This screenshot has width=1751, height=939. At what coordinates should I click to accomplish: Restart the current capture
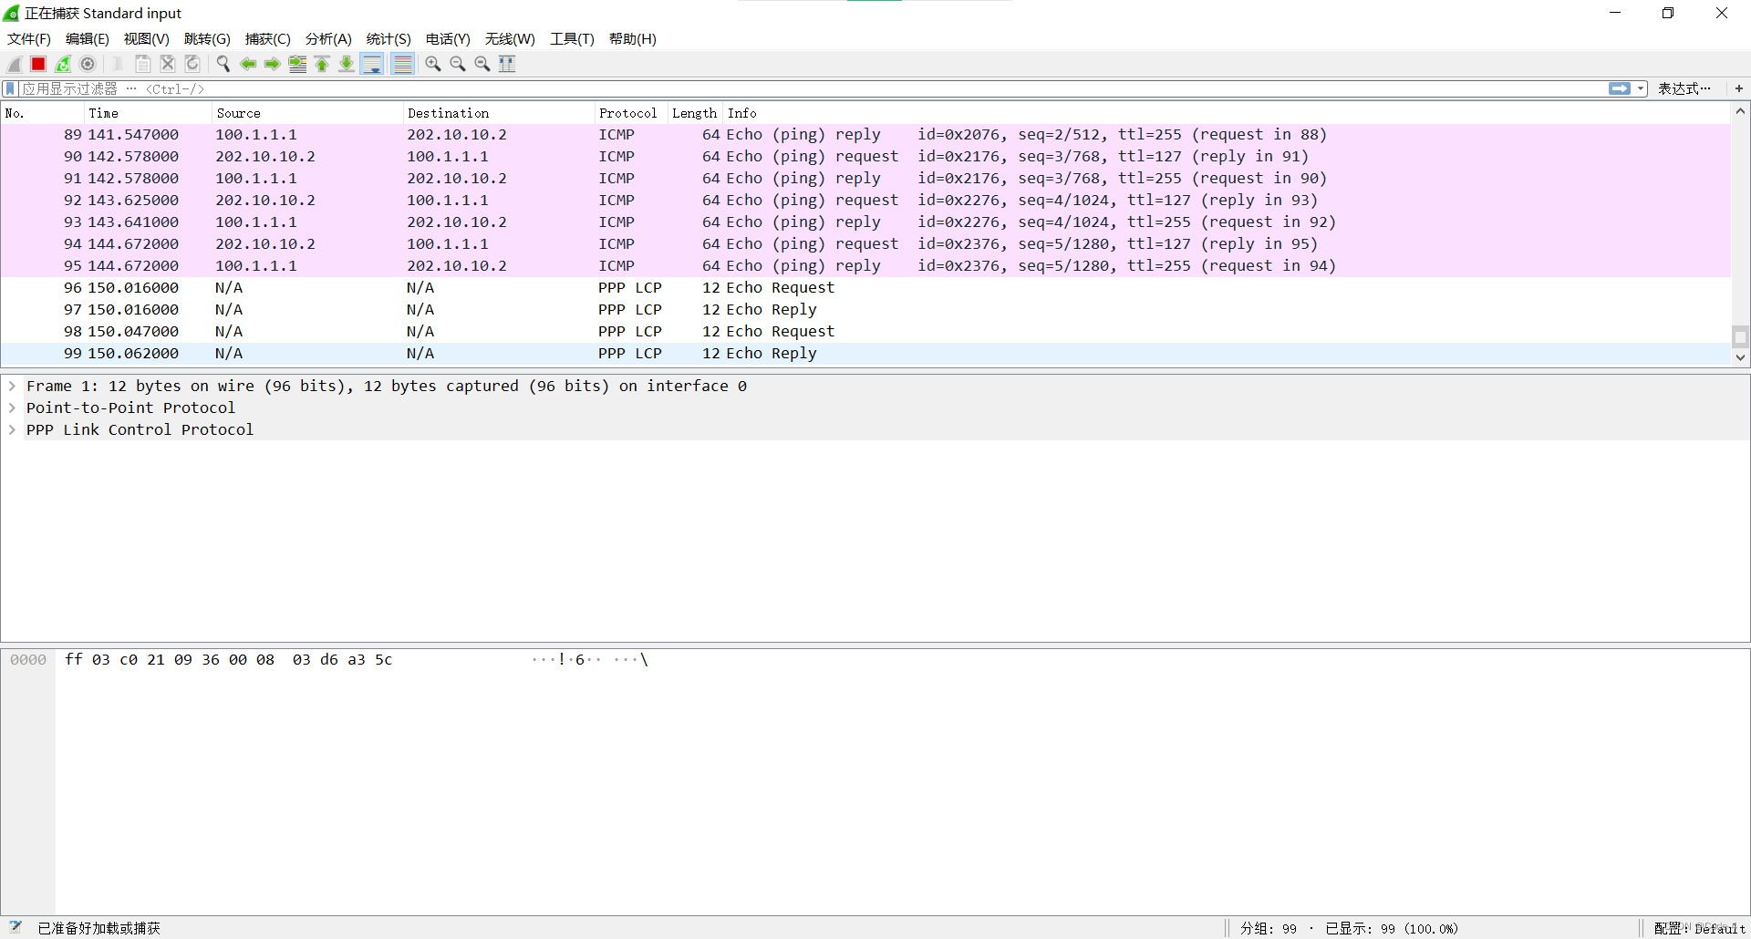[x=63, y=64]
